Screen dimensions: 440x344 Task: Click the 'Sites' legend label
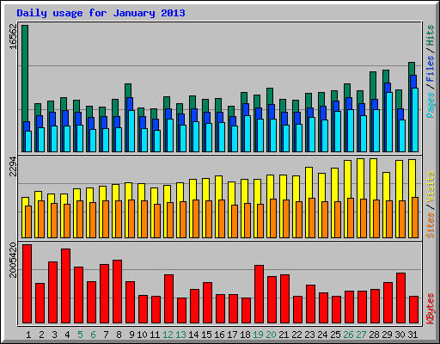[431, 225]
